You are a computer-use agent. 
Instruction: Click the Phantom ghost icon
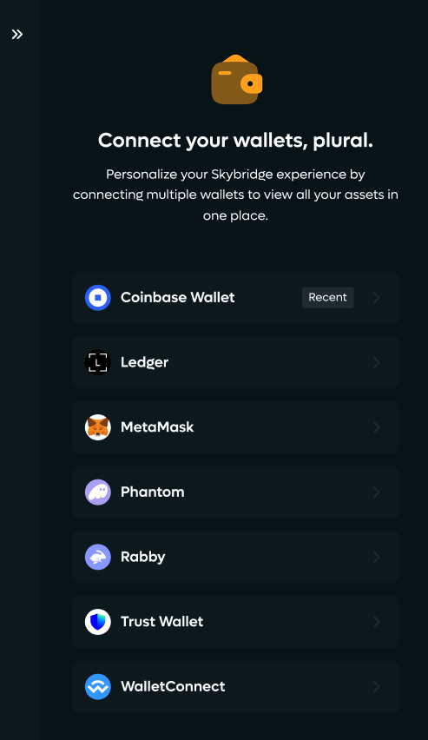[x=98, y=492]
